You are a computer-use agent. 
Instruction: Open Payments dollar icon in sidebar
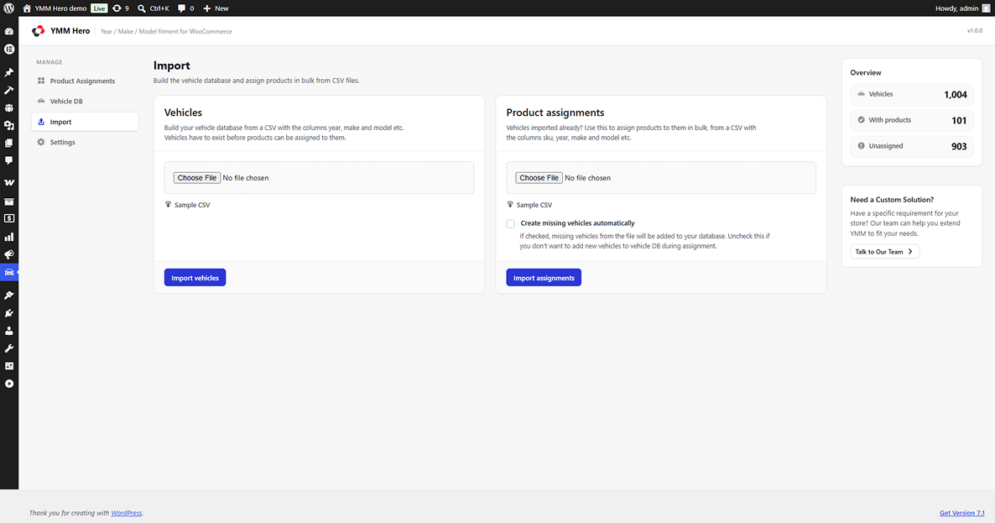(9, 218)
